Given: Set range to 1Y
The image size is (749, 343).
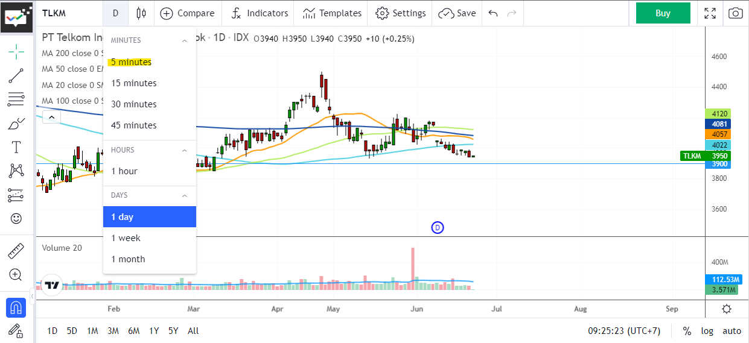Looking at the screenshot, I should point(154,331).
